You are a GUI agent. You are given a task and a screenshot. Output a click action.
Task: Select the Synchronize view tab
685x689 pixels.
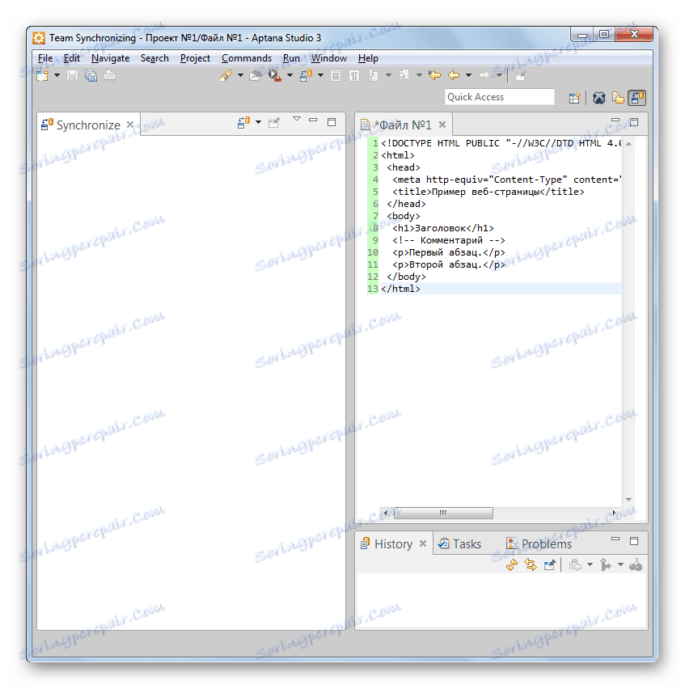coord(88,125)
